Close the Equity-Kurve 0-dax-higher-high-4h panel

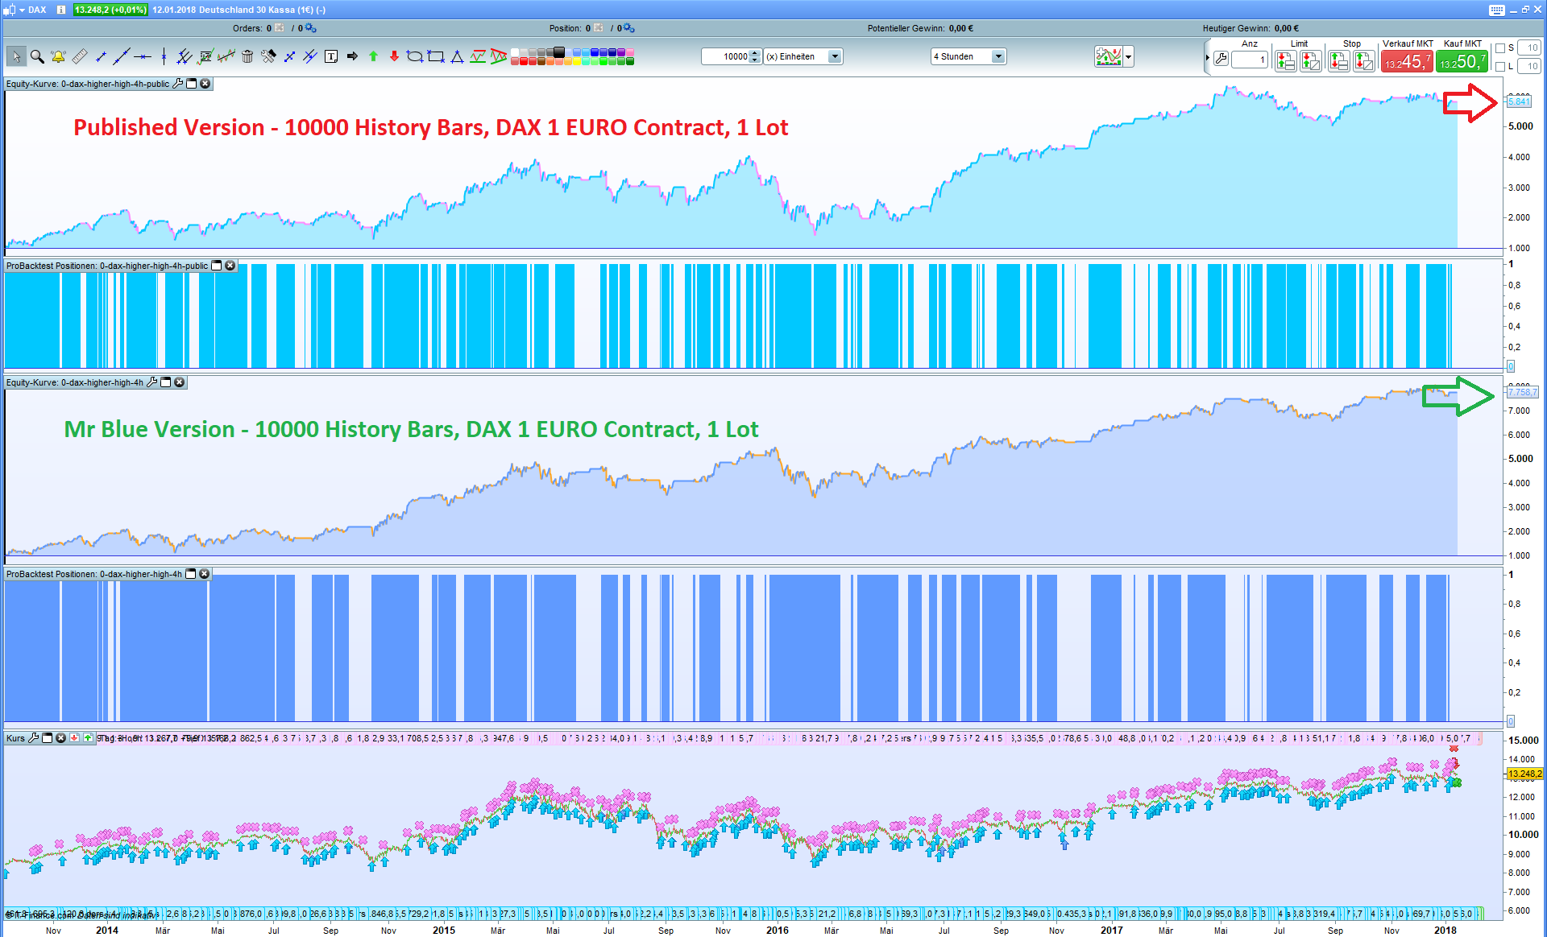180,382
